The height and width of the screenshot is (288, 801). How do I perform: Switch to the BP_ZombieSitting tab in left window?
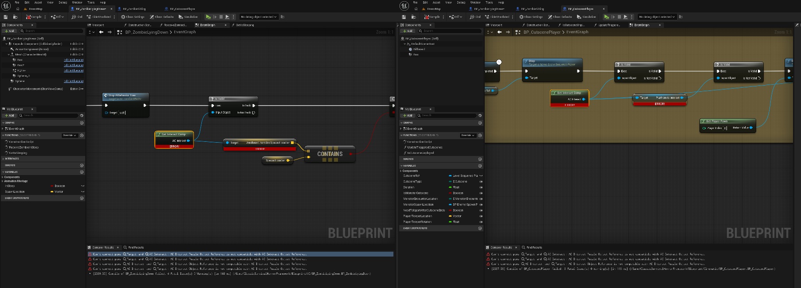click(134, 8)
